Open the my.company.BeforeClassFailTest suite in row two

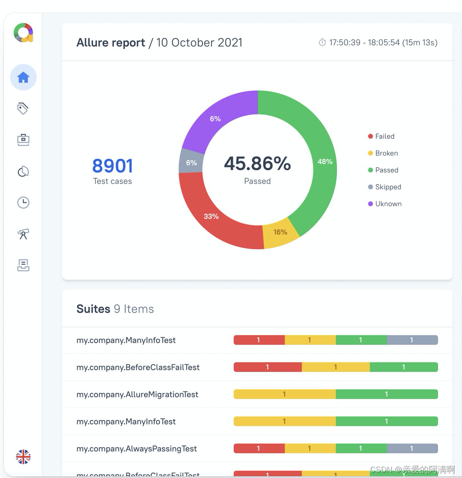tap(138, 367)
